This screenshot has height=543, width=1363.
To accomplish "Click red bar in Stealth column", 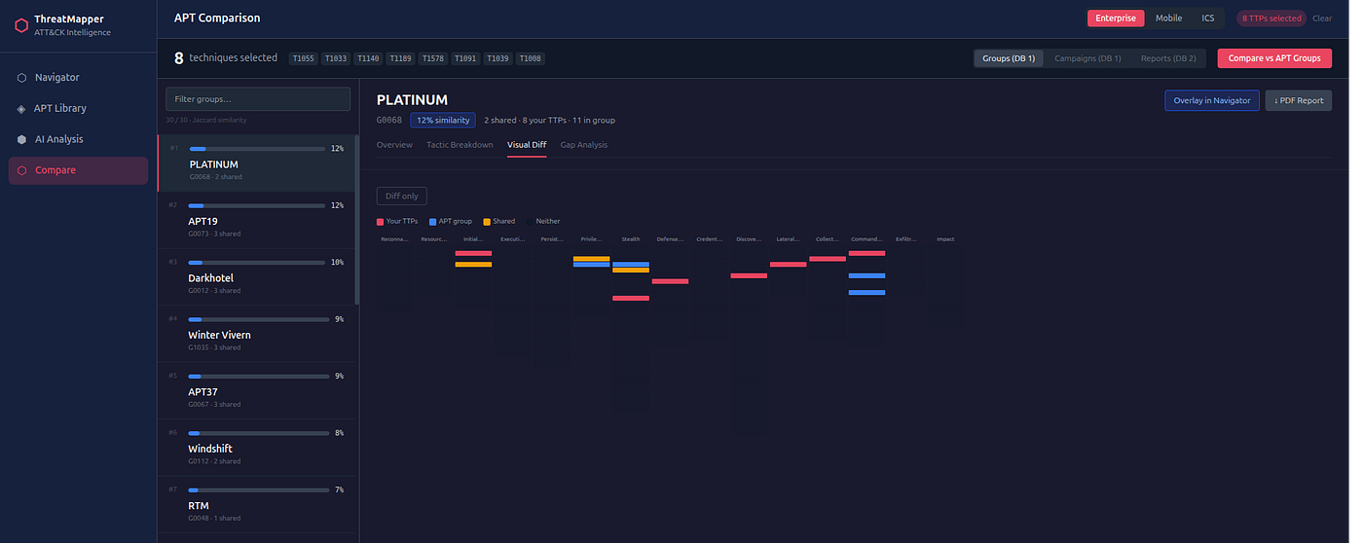I will 631,299.
